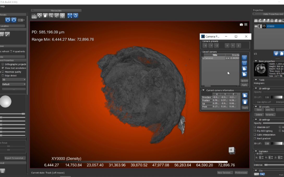Enable Orthographic projection checkbox
Image resolution: width=284 pixels, height=177 pixels.
[3, 64]
